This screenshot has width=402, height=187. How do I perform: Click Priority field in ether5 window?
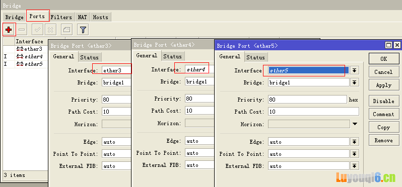point(307,100)
